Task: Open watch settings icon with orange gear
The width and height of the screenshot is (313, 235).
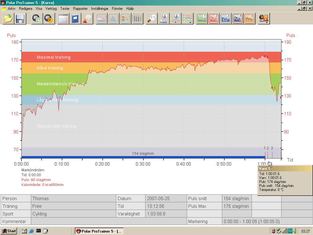Action: (x=49, y=19)
